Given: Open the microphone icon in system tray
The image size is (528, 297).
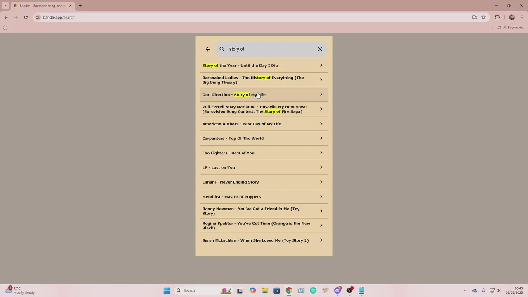Looking at the screenshot, I should point(483,290).
